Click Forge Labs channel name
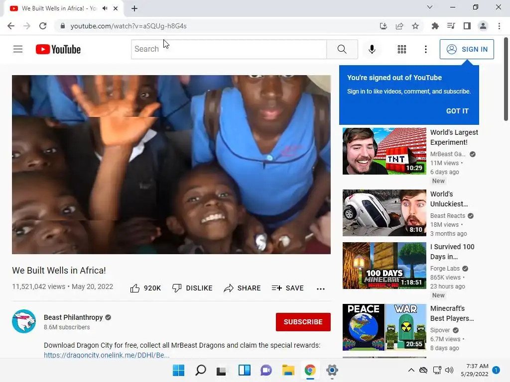510x382 pixels. click(445, 268)
